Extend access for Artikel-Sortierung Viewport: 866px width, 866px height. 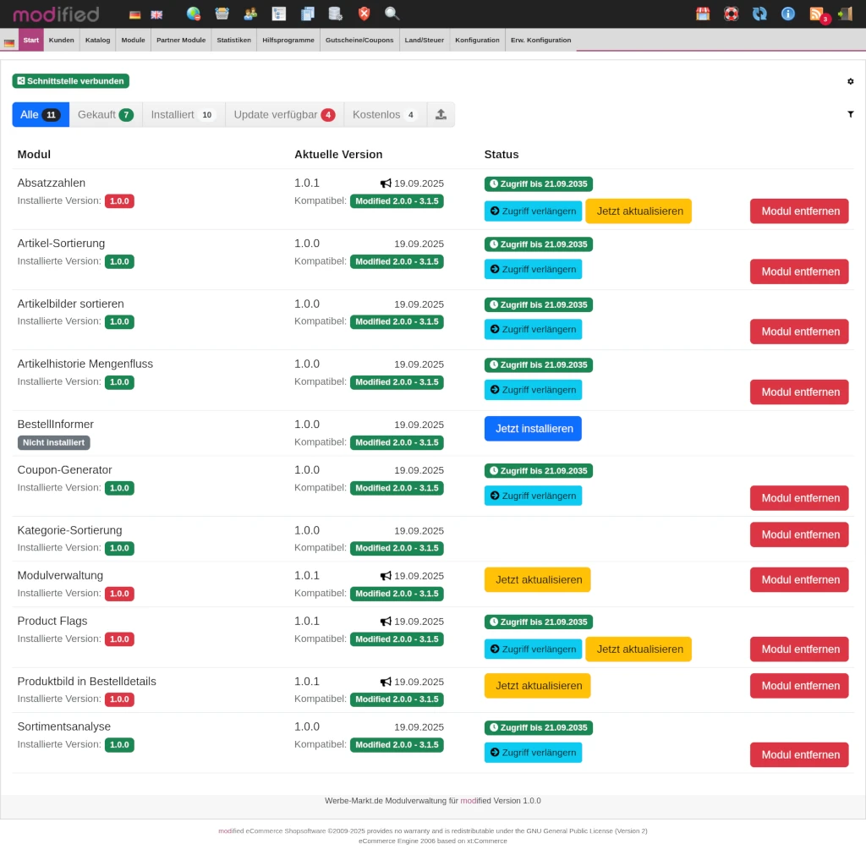click(x=533, y=270)
